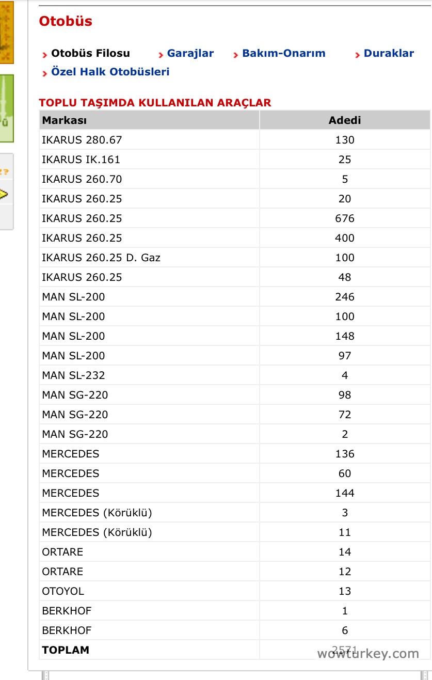
Task: Click the red arrow next to Garajlar
Action: [x=161, y=55]
